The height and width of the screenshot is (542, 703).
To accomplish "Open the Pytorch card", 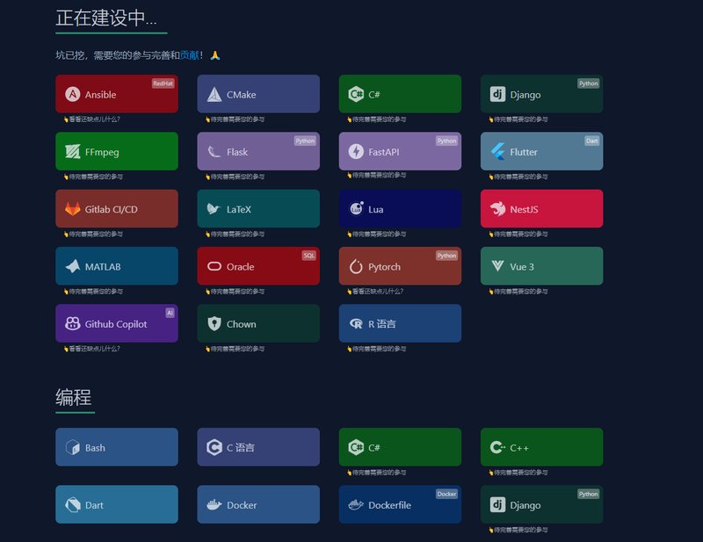I will (x=400, y=266).
